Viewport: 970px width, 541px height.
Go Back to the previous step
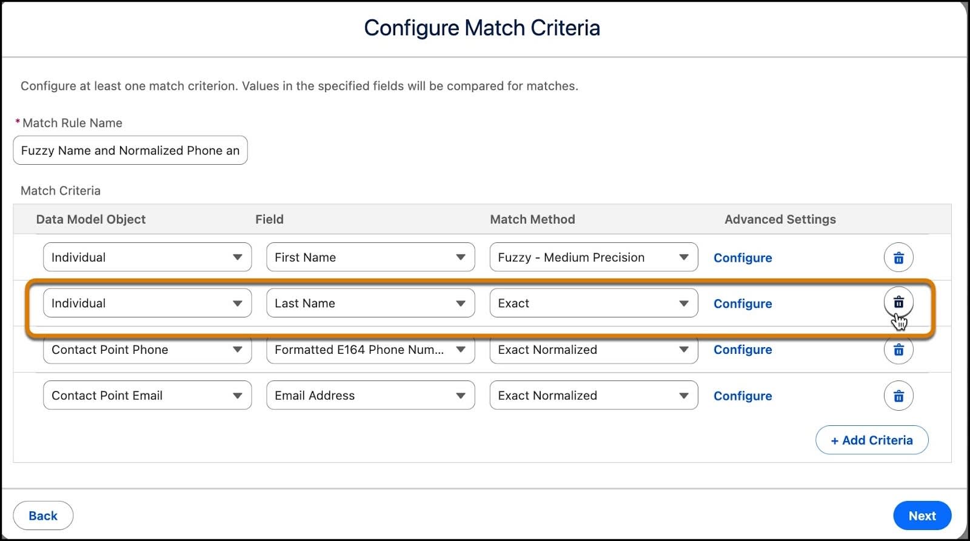pos(43,516)
